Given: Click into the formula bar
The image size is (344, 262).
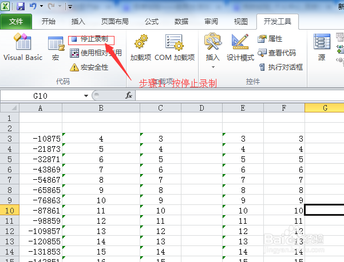Looking at the screenshot, I should point(240,96).
